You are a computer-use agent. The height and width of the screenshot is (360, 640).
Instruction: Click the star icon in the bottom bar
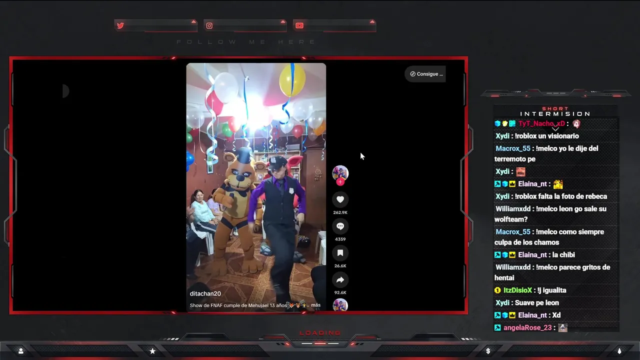[152, 351]
